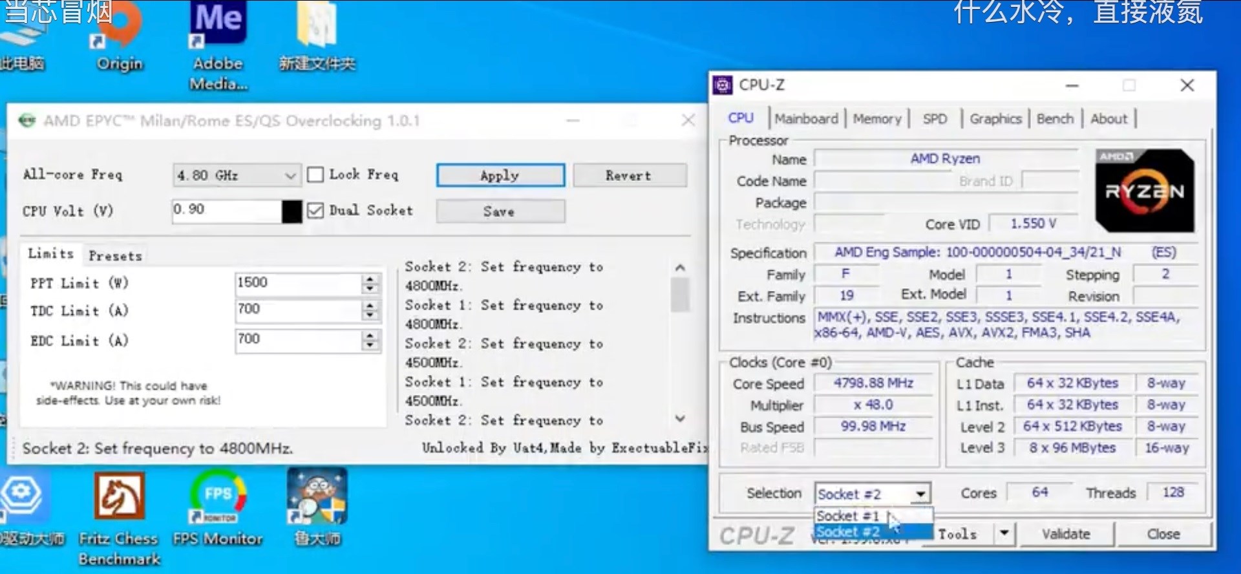
Task: Enable the Lock Freq checkbox
Action: point(315,175)
